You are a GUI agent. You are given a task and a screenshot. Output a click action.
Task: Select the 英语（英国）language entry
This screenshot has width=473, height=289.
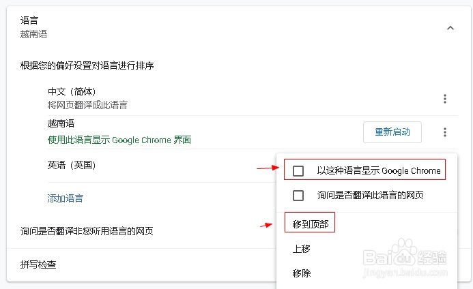(x=72, y=165)
